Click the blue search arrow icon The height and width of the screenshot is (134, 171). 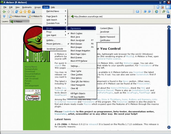(168, 12)
